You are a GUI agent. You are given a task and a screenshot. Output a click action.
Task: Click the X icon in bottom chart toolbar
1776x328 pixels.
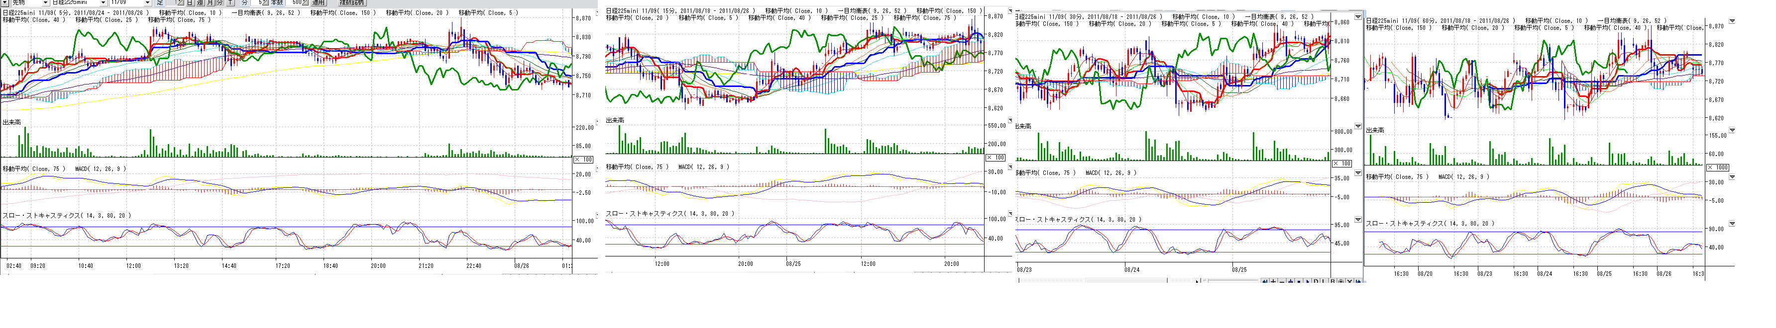point(1349,282)
